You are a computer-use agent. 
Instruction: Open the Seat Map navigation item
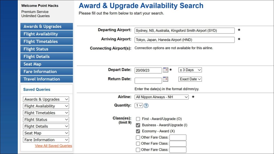[x=46, y=64]
